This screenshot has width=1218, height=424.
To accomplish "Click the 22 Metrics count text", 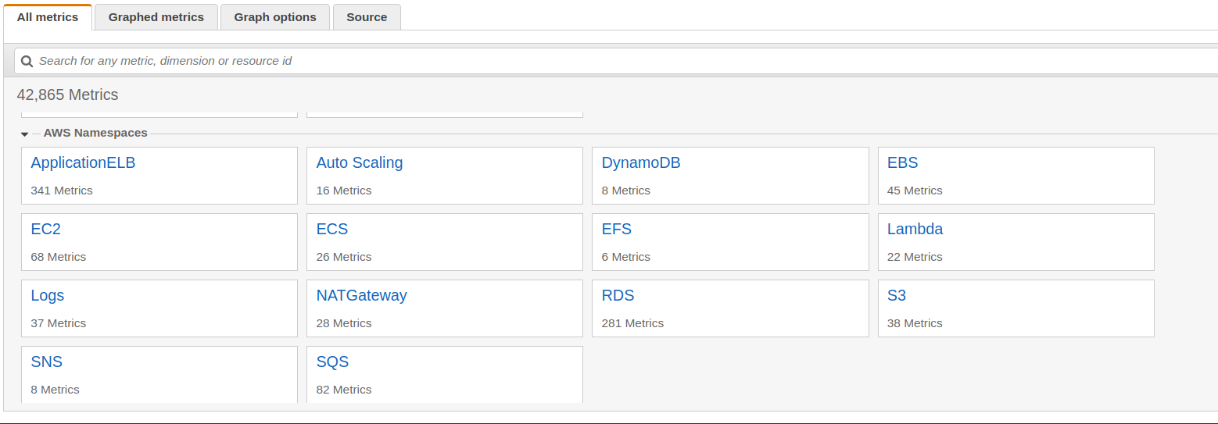I will [x=915, y=257].
